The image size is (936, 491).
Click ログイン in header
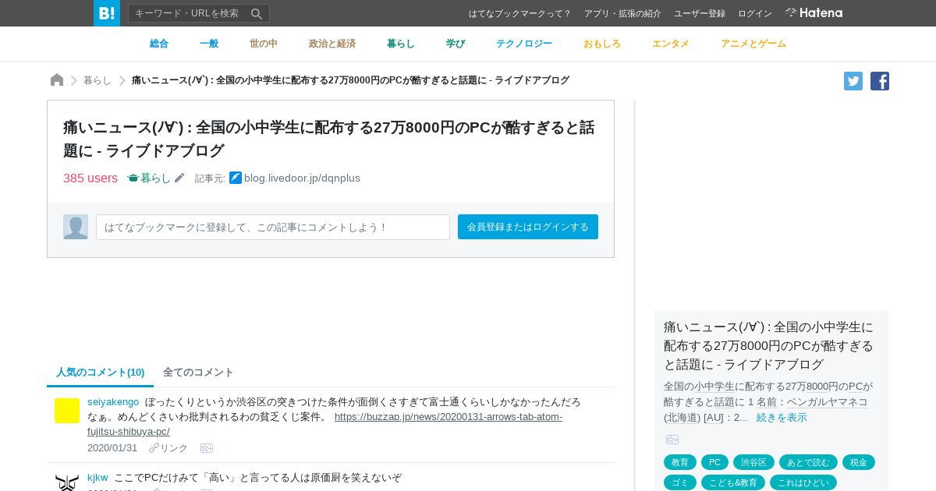(x=755, y=13)
